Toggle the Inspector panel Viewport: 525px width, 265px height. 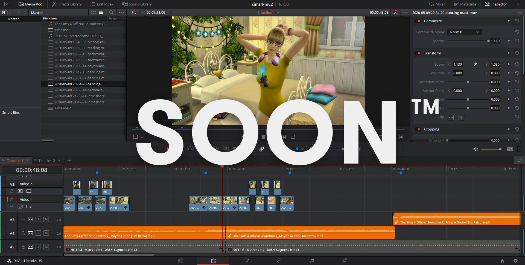pos(496,4)
